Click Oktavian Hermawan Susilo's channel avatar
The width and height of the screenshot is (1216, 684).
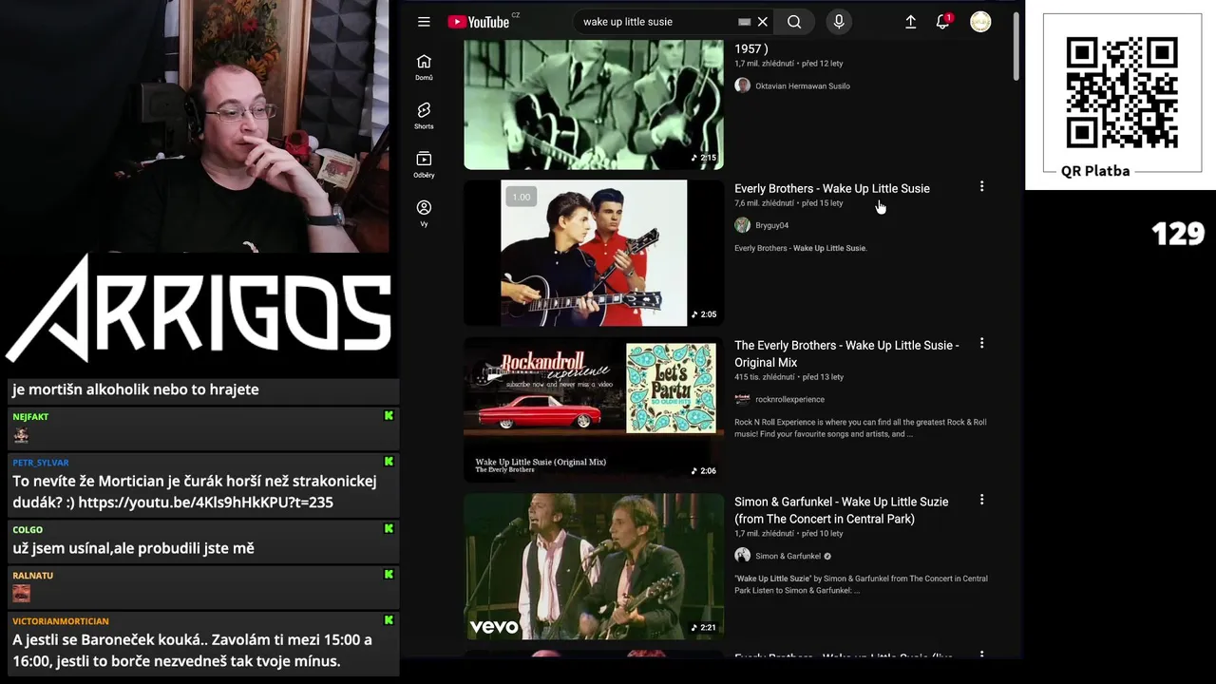point(743,85)
